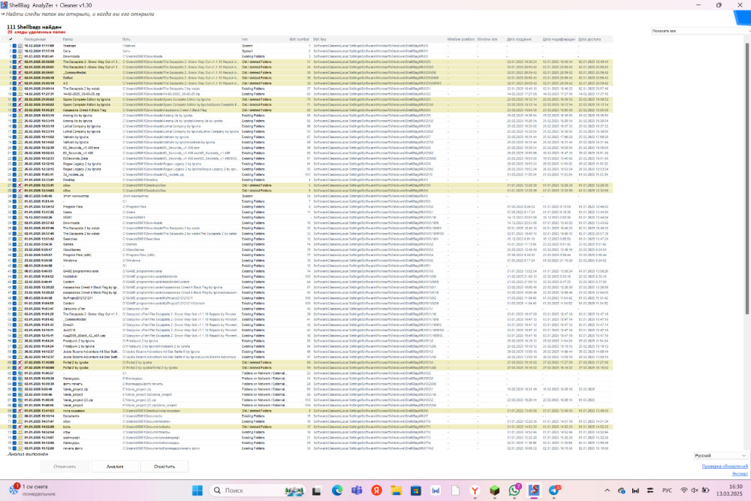Click the folder icon in the Program Files row
This screenshot has width=751, height=501.
pyautogui.click(x=20, y=207)
